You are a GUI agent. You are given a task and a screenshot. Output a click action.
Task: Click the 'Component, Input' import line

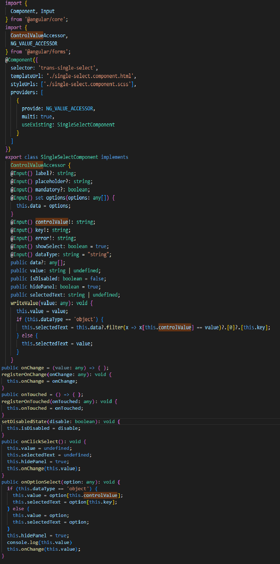coord(32,11)
